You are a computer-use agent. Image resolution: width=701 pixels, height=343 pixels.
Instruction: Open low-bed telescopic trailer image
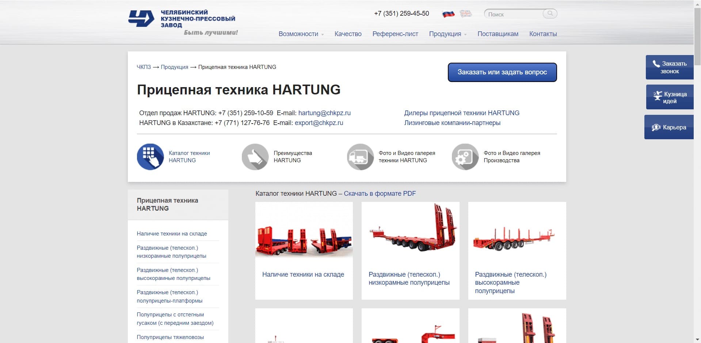[411, 233]
